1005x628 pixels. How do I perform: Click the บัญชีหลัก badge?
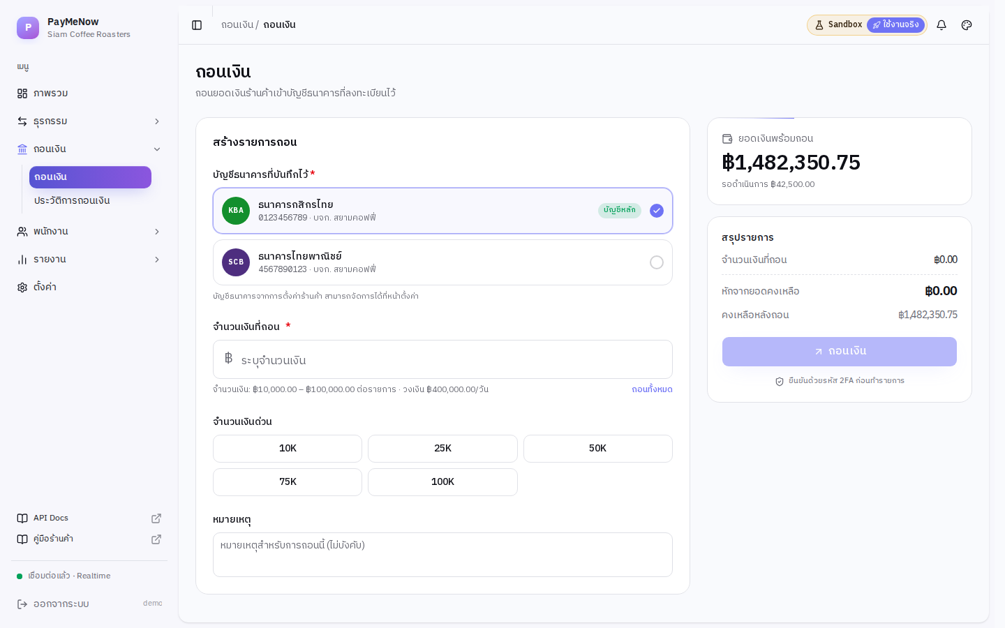pyautogui.click(x=620, y=211)
